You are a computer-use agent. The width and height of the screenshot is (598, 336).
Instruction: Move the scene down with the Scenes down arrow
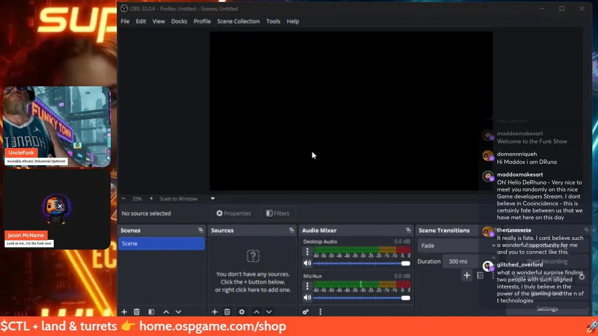pos(178,312)
